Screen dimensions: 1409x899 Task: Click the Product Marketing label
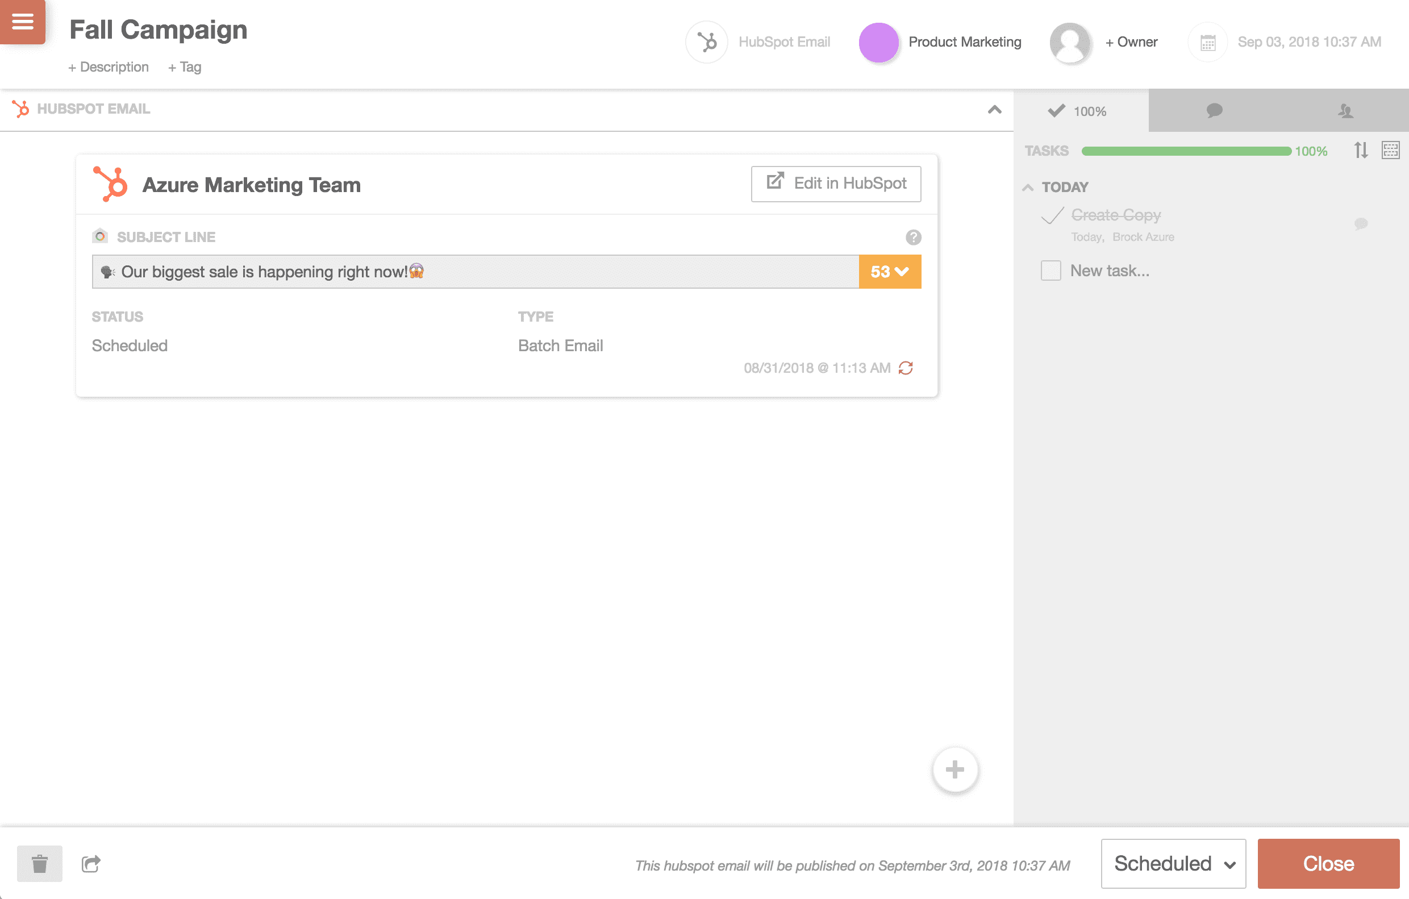tap(964, 42)
